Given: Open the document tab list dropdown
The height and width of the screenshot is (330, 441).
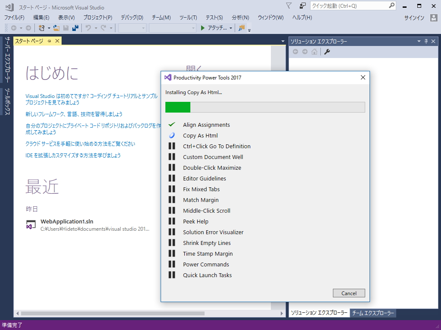Looking at the screenshot, I should click(x=283, y=42).
